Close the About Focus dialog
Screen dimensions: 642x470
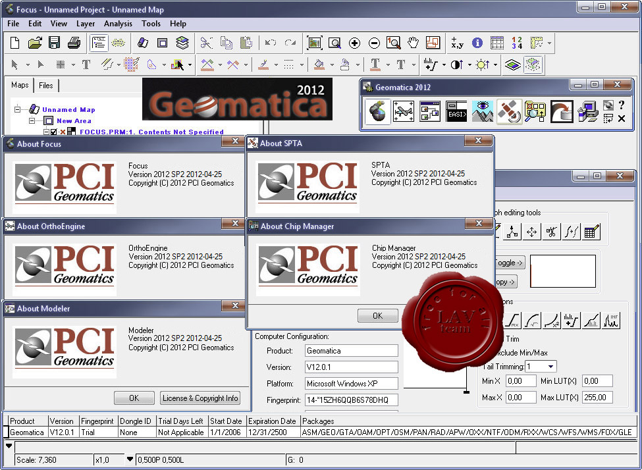235,142
